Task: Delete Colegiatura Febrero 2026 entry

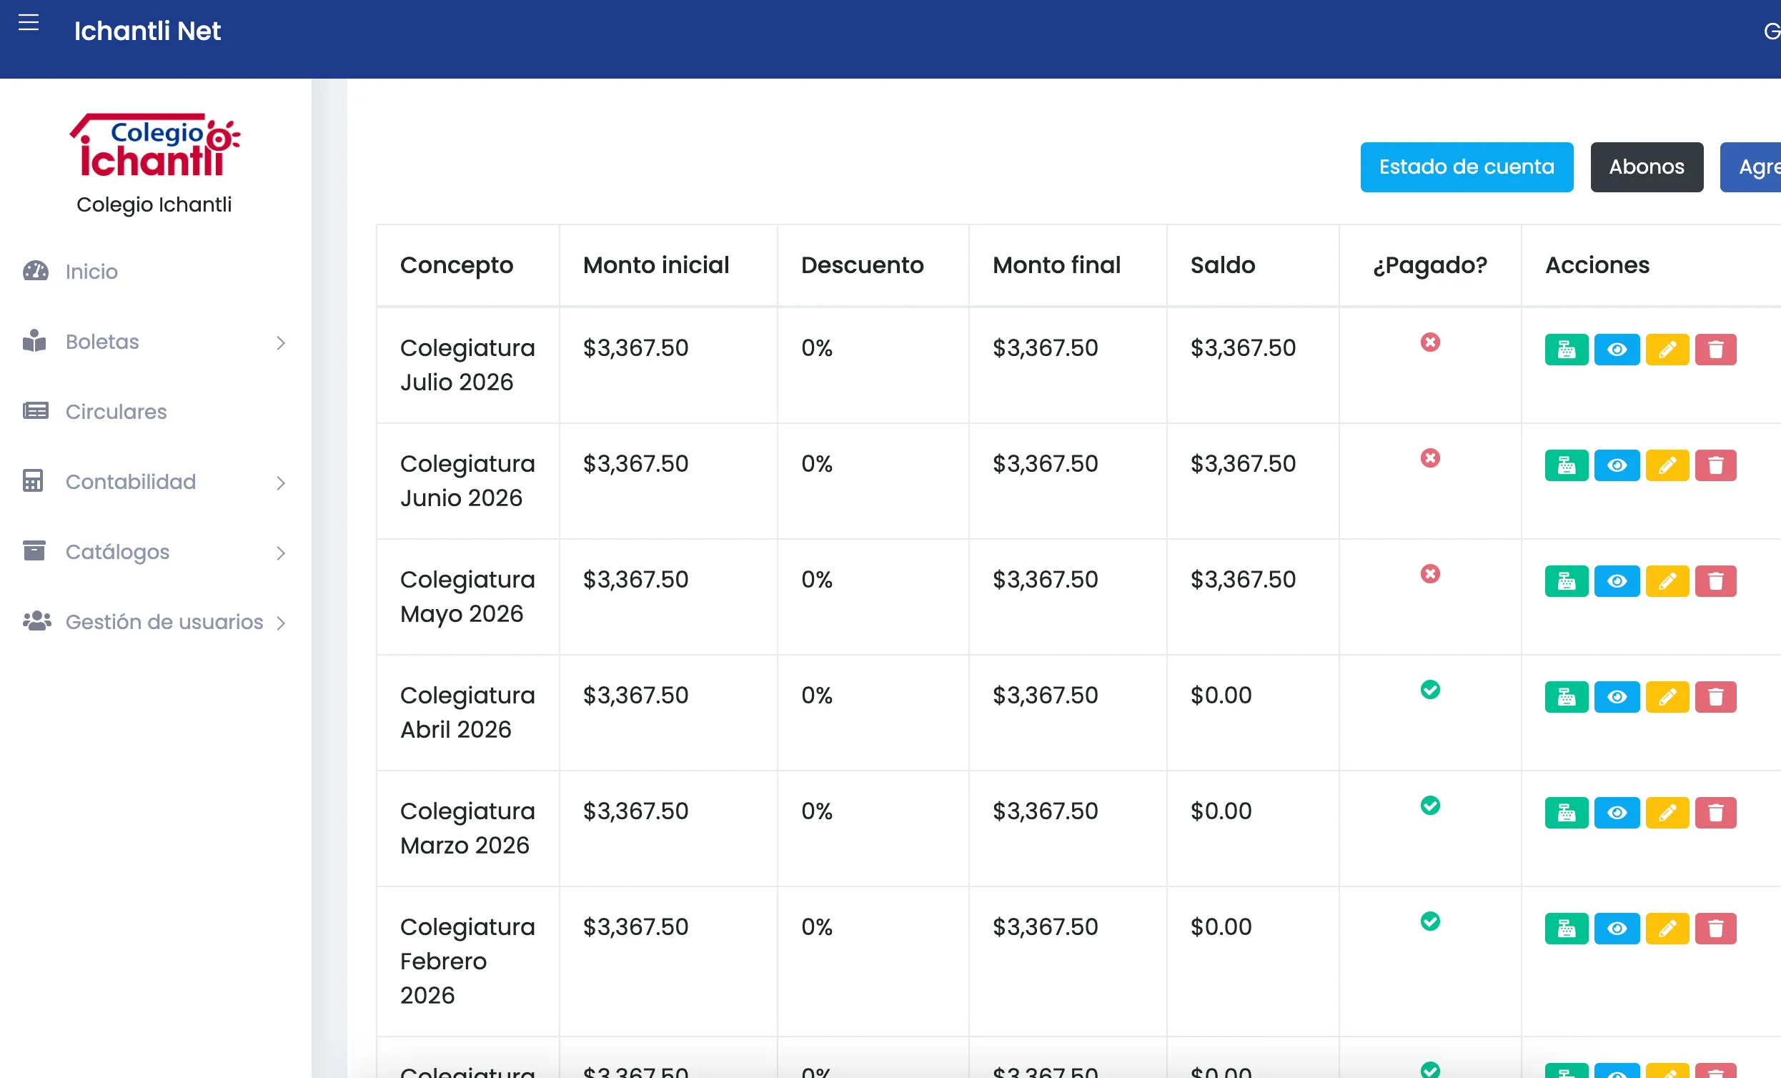Action: [x=1715, y=929]
